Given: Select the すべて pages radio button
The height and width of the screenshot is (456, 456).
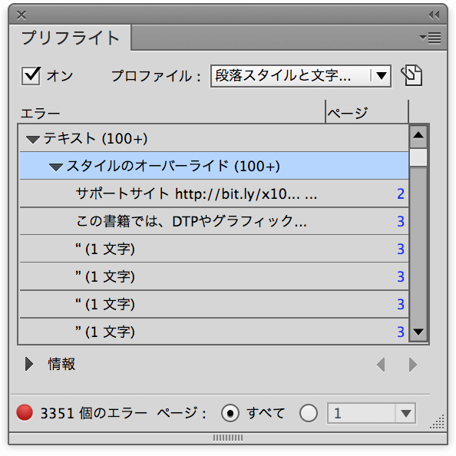Looking at the screenshot, I should click(230, 413).
